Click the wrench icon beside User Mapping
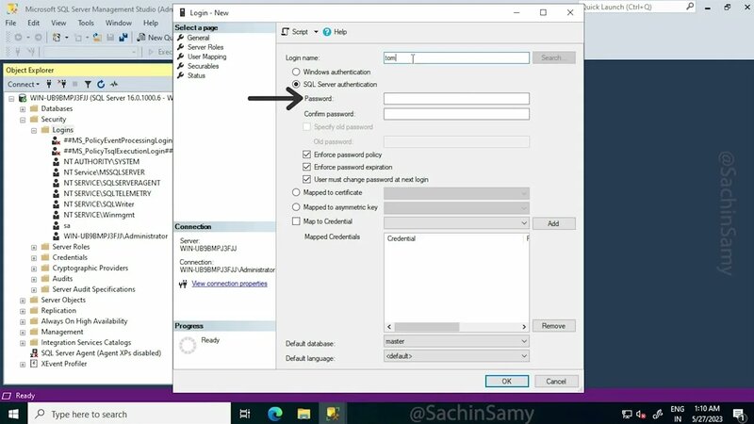The image size is (754, 424). coord(181,57)
